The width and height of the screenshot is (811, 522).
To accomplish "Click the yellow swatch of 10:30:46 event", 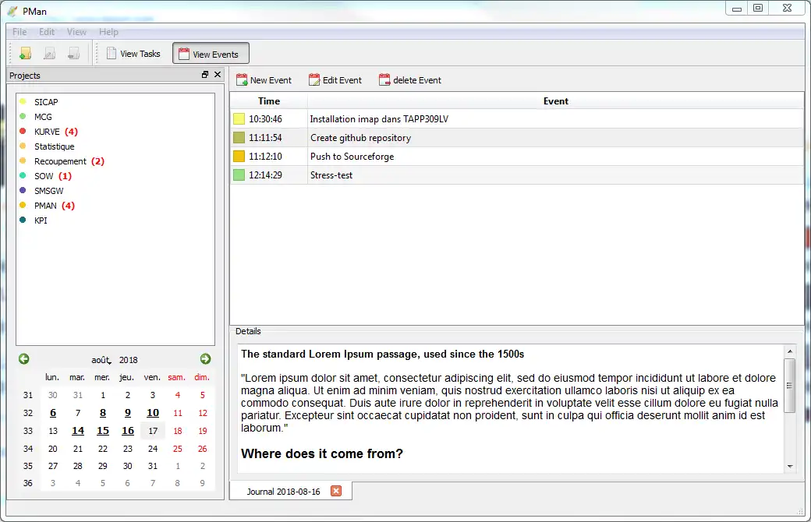I will coord(239,119).
